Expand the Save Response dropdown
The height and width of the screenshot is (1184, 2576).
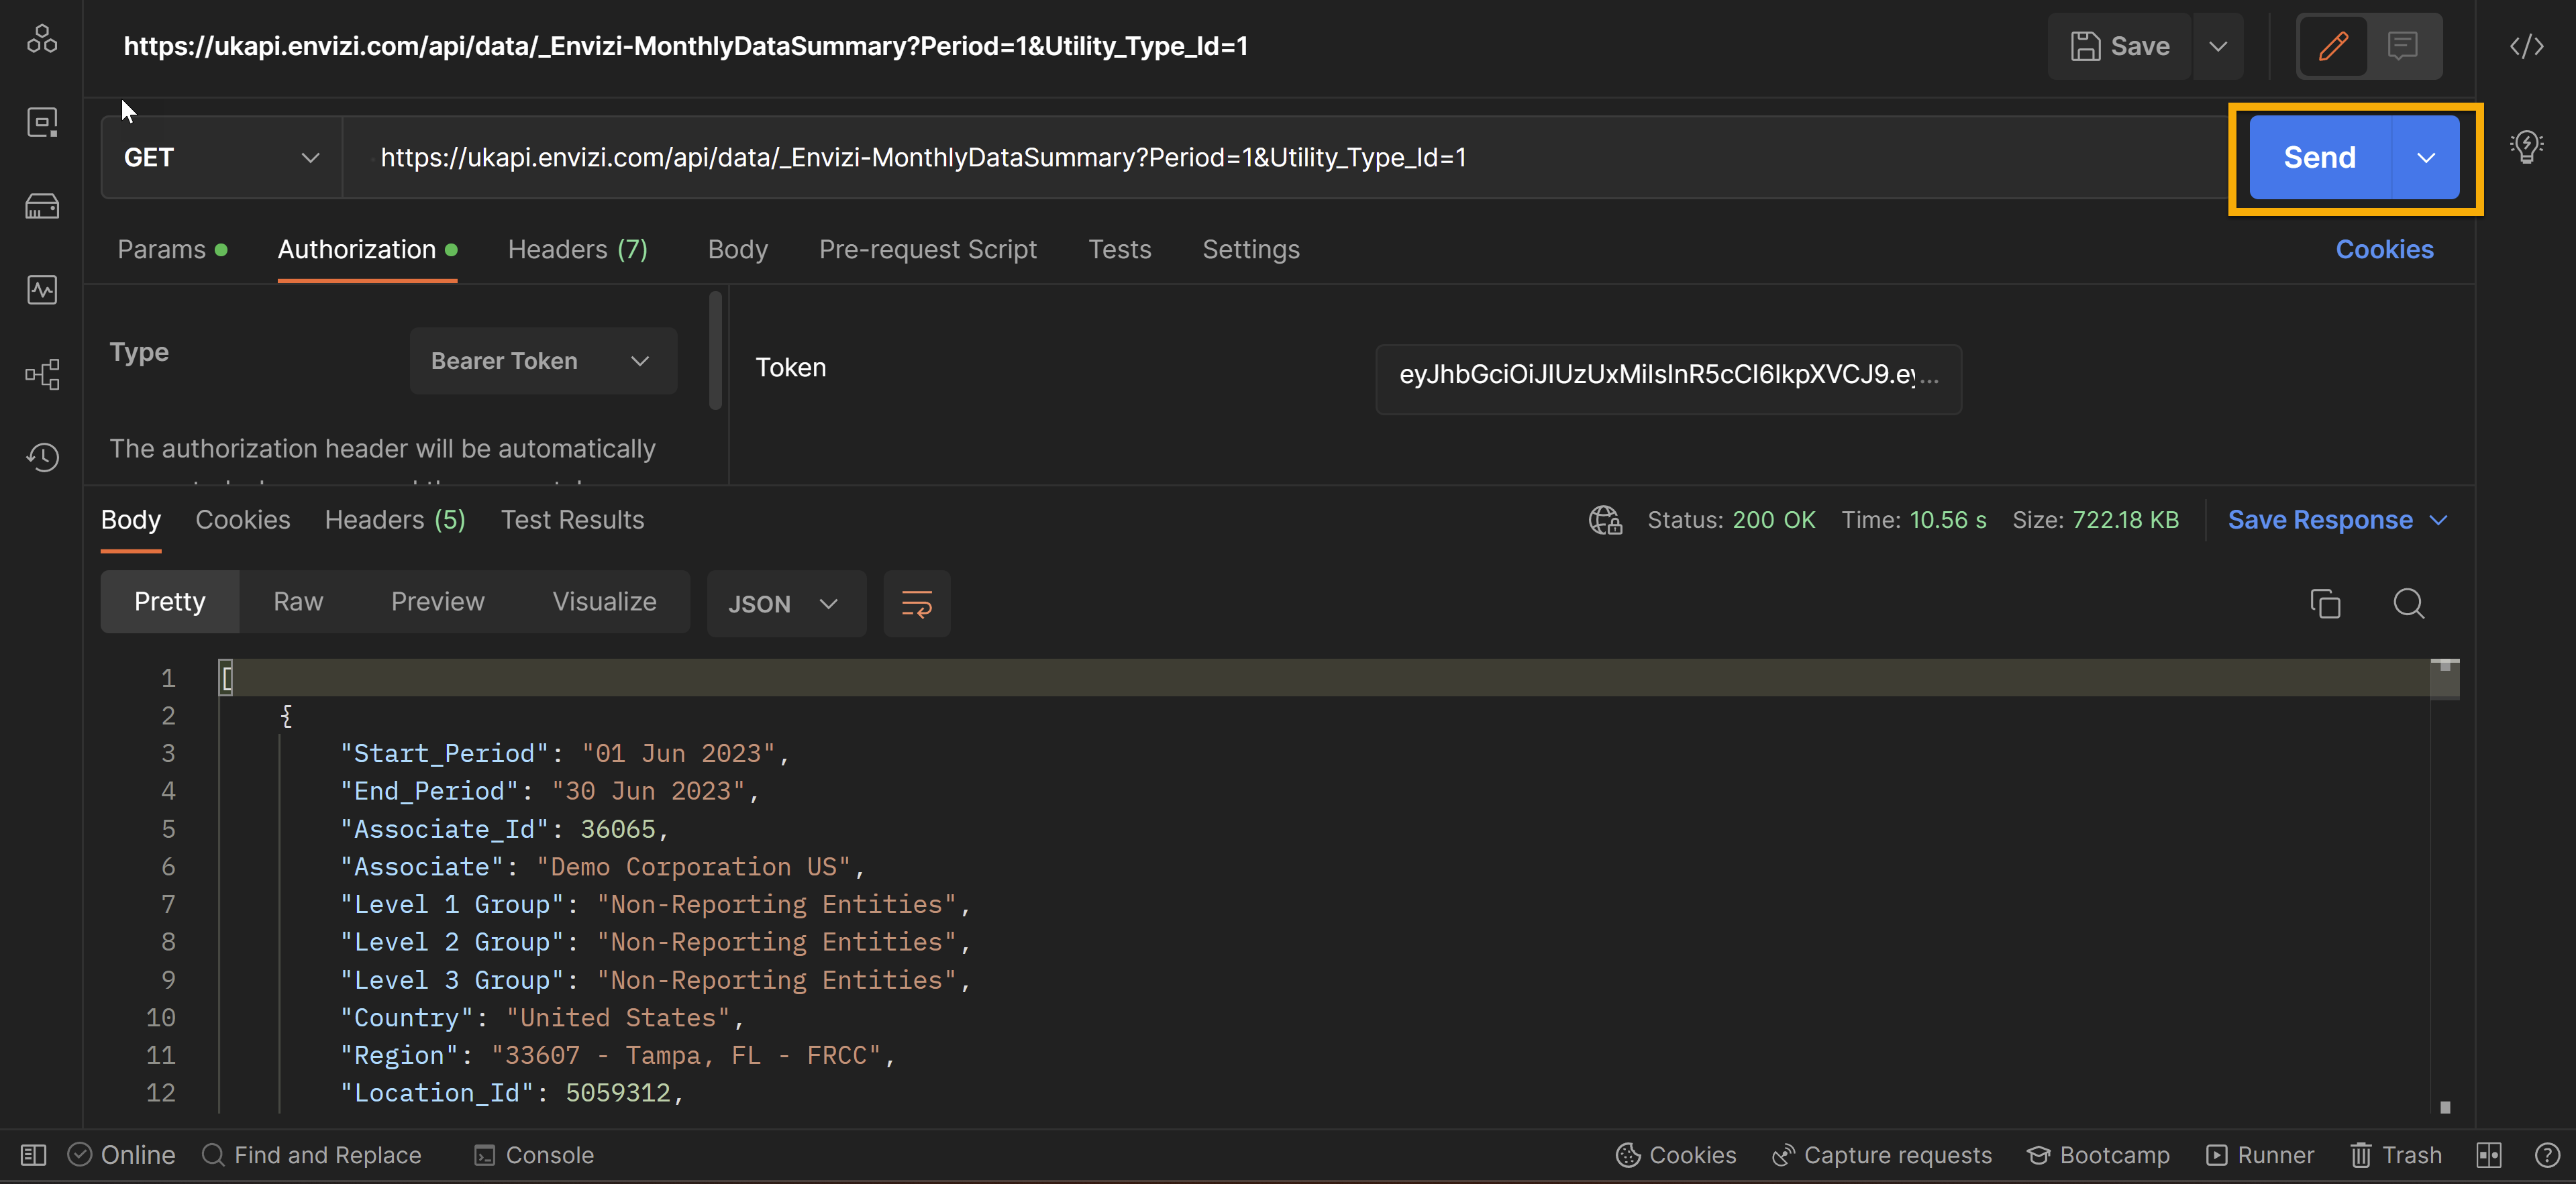point(2337,520)
